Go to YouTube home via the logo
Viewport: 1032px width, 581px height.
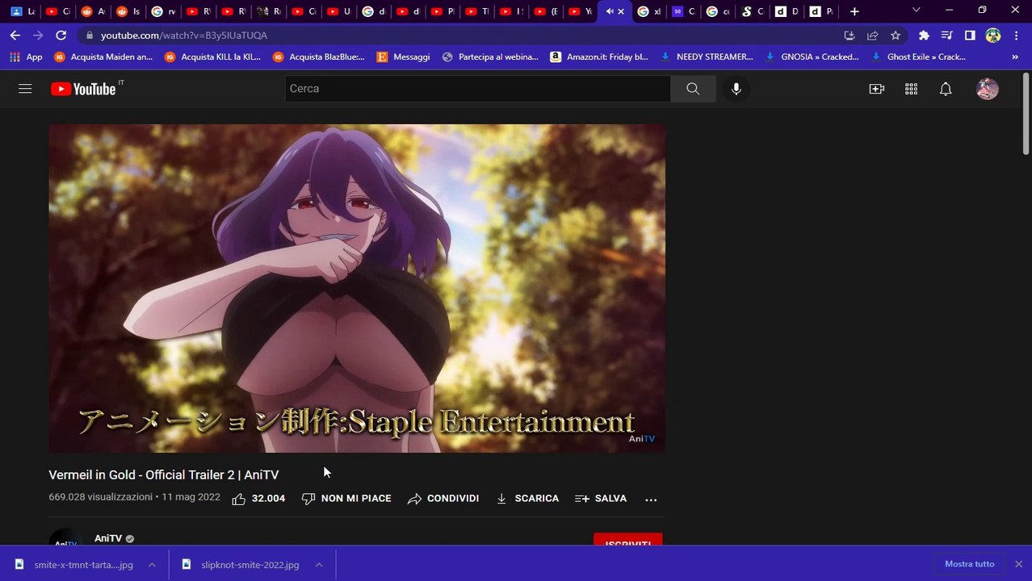click(x=85, y=89)
